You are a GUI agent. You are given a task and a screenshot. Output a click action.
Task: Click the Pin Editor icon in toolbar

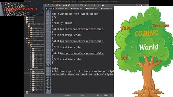(103, 5)
